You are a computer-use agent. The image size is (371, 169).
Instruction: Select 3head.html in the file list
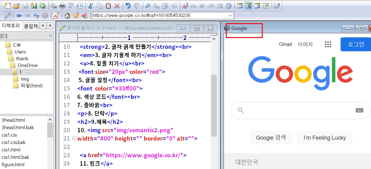(x=13, y=120)
